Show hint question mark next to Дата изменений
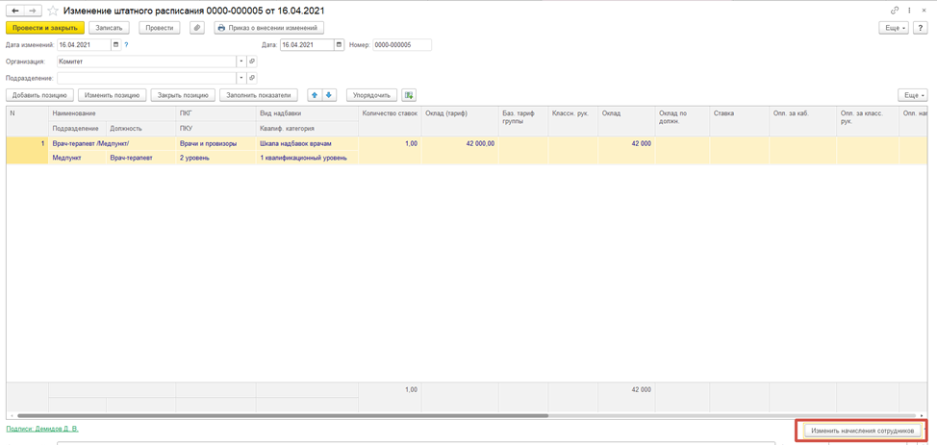Image resolution: width=937 pixels, height=445 pixels. click(126, 45)
